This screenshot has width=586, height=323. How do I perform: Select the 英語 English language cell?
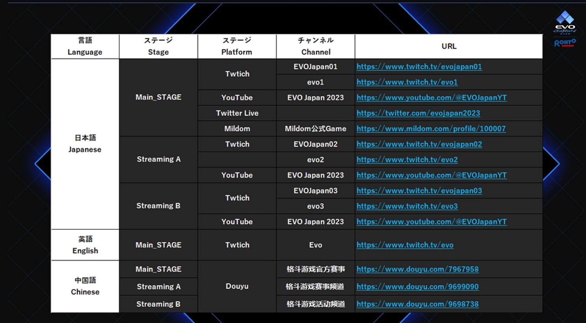pyautogui.click(x=85, y=245)
